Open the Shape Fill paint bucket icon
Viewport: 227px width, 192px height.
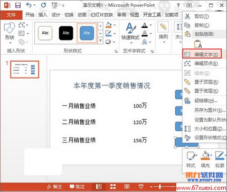pyautogui.click(x=109, y=25)
